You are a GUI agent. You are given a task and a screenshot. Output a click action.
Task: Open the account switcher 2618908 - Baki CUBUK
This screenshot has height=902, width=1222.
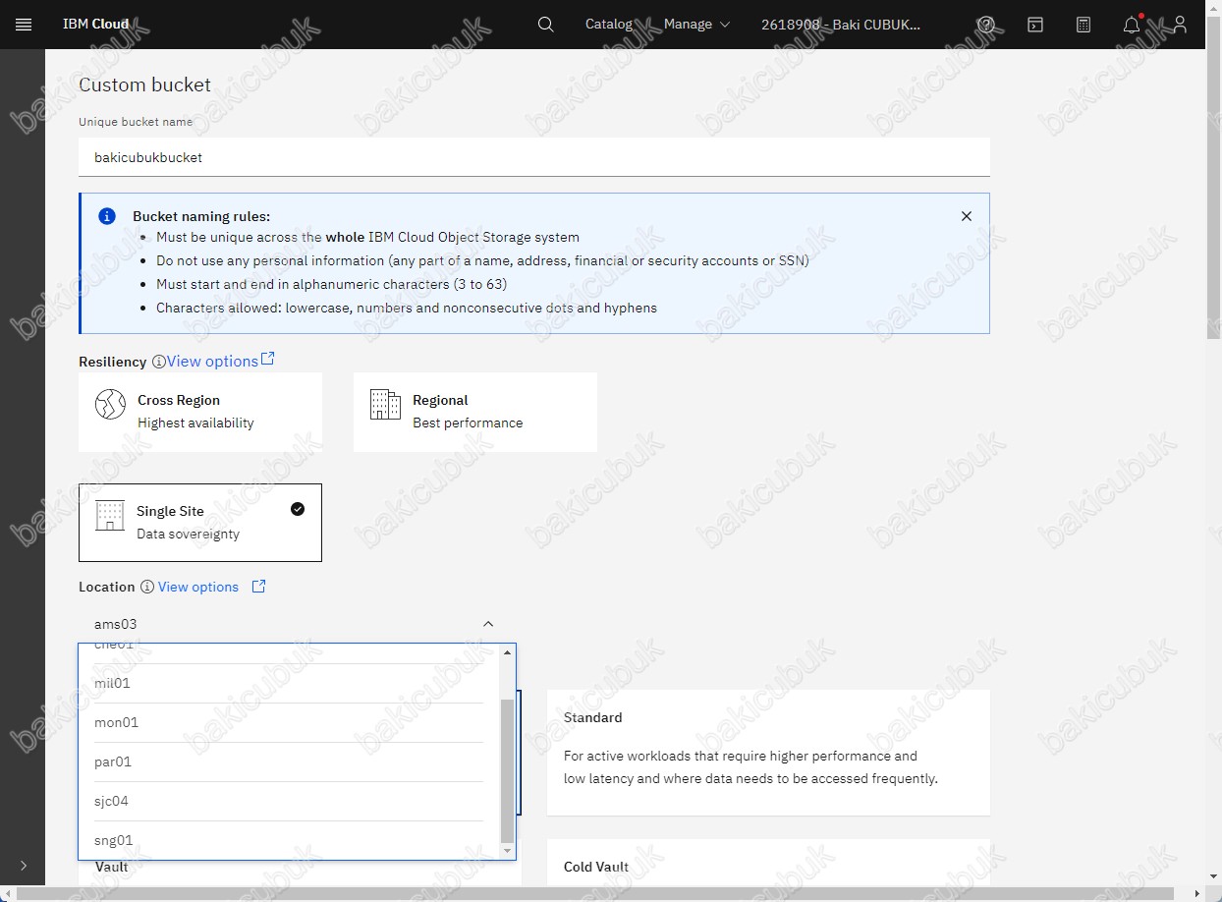[841, 25]
